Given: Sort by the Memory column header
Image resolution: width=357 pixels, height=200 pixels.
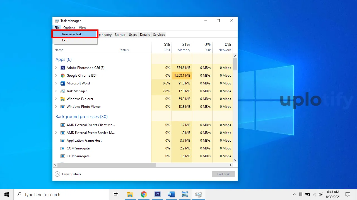Looking at the screenshot, I should [182, 47].
